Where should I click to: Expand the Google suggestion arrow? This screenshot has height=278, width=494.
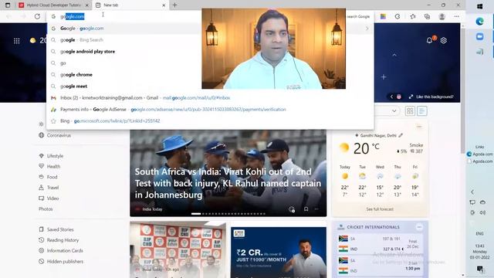(x=367, y=29)
